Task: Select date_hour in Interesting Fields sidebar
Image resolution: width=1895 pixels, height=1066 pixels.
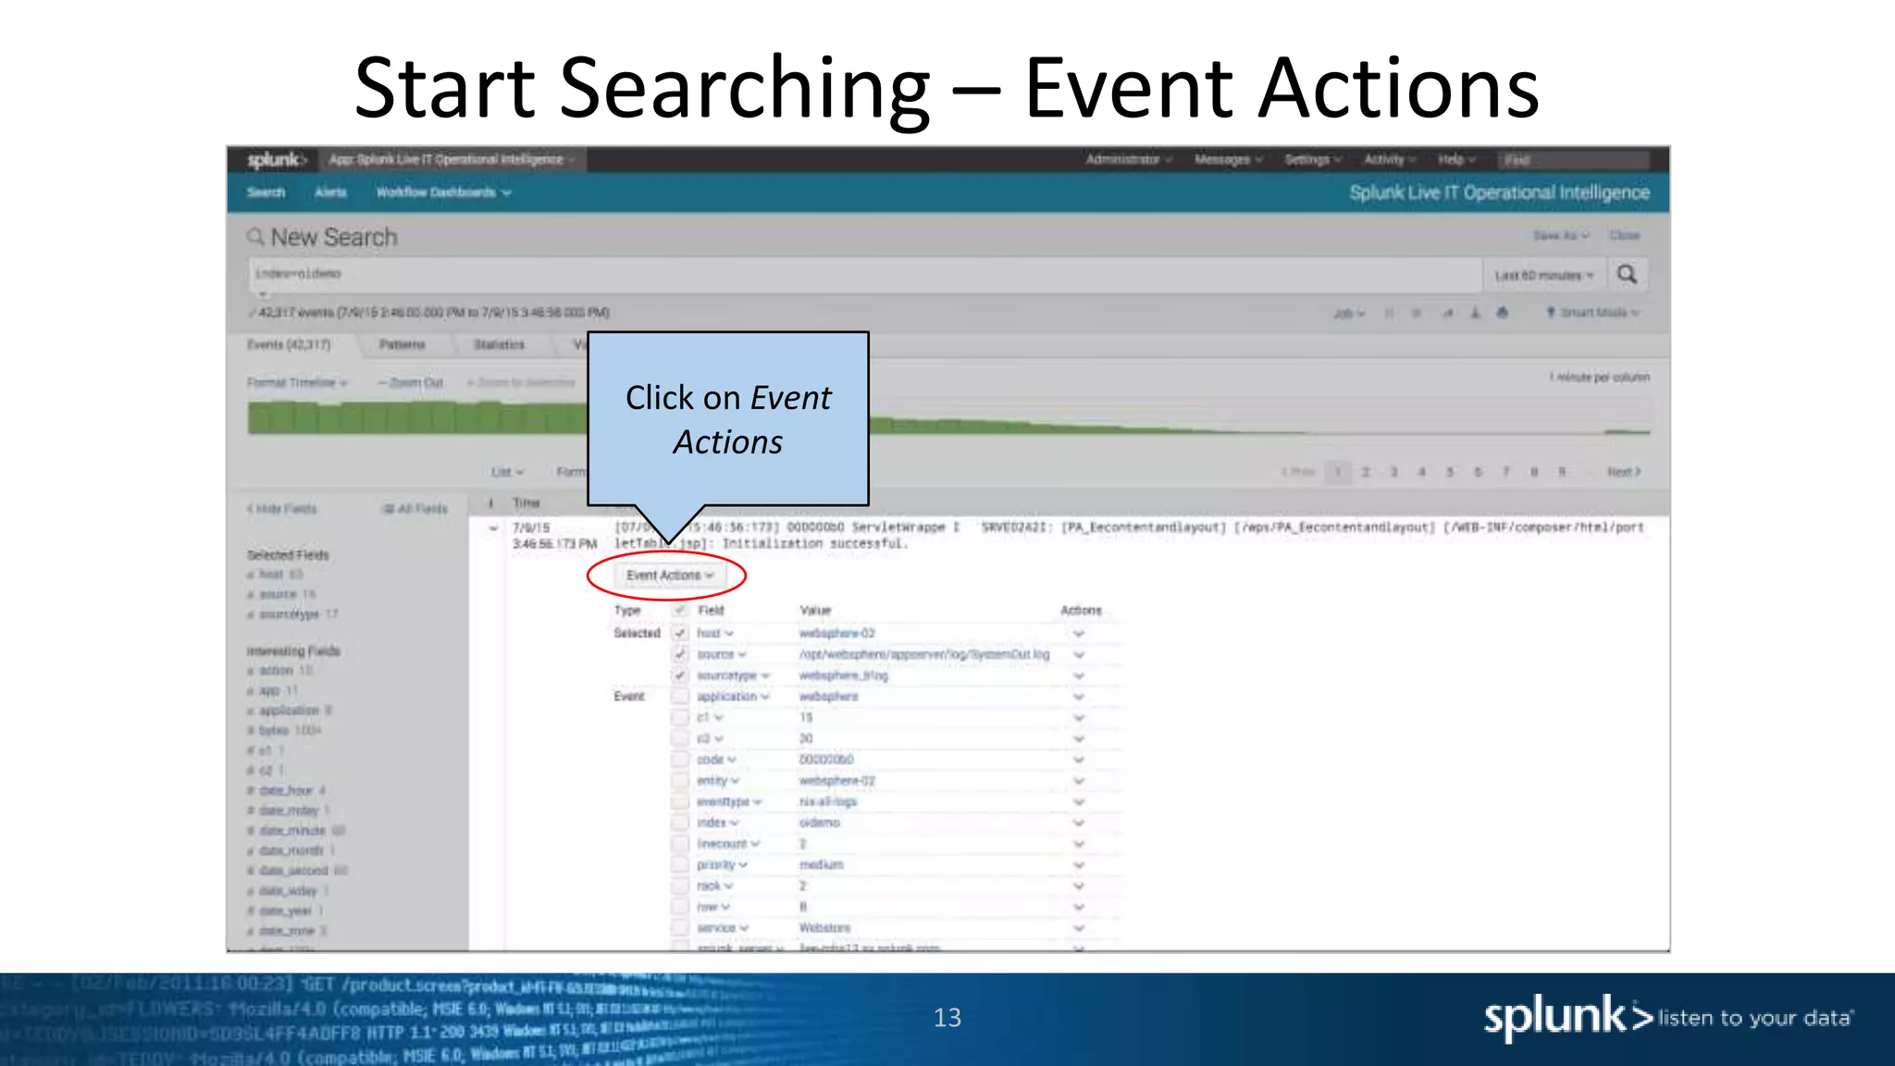Action: click(x=286, y=791)
